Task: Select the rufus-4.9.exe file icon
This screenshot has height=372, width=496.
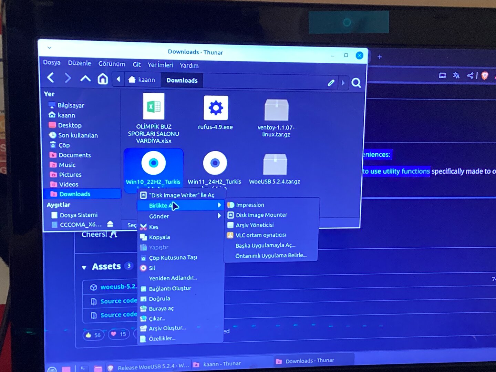Action: click(x=216, y=108)
